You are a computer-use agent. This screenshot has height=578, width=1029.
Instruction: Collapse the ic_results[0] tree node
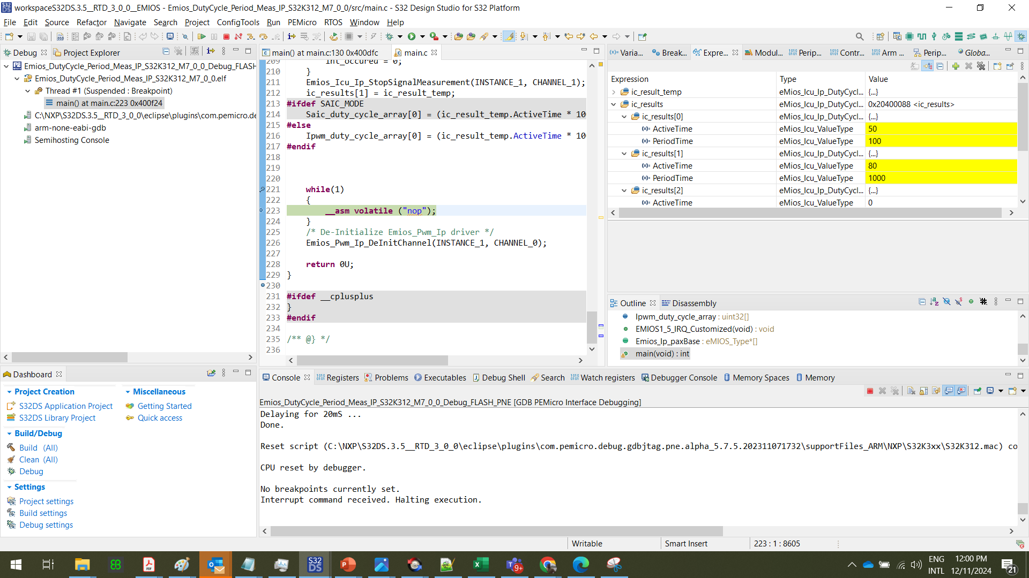click(624, 117)
